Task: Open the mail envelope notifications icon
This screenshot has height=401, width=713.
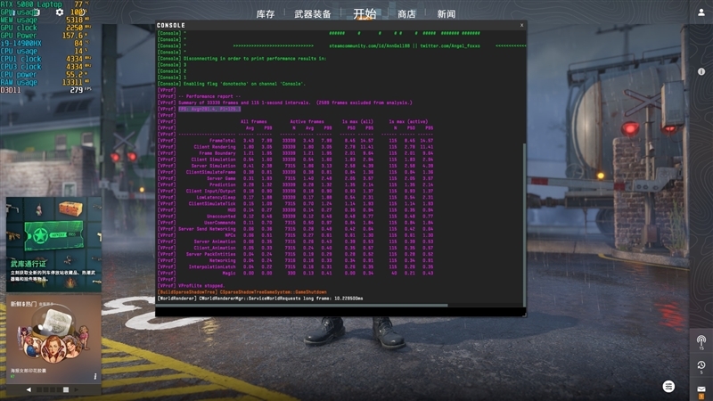Action: (701, 390)
